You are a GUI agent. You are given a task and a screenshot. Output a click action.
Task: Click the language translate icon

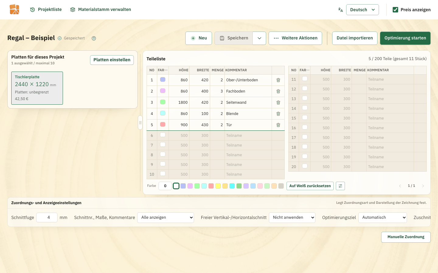point(340,10)
